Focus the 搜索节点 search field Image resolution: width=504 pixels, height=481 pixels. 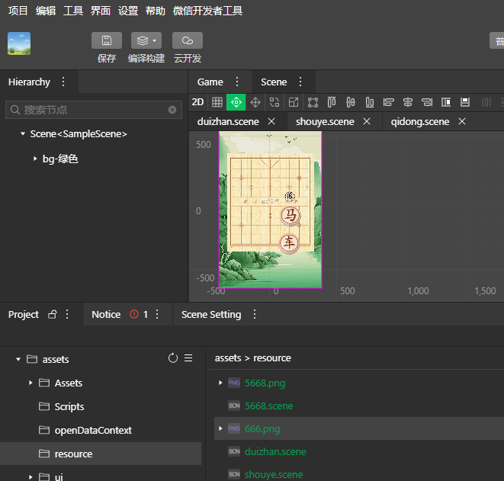[94, 110]
